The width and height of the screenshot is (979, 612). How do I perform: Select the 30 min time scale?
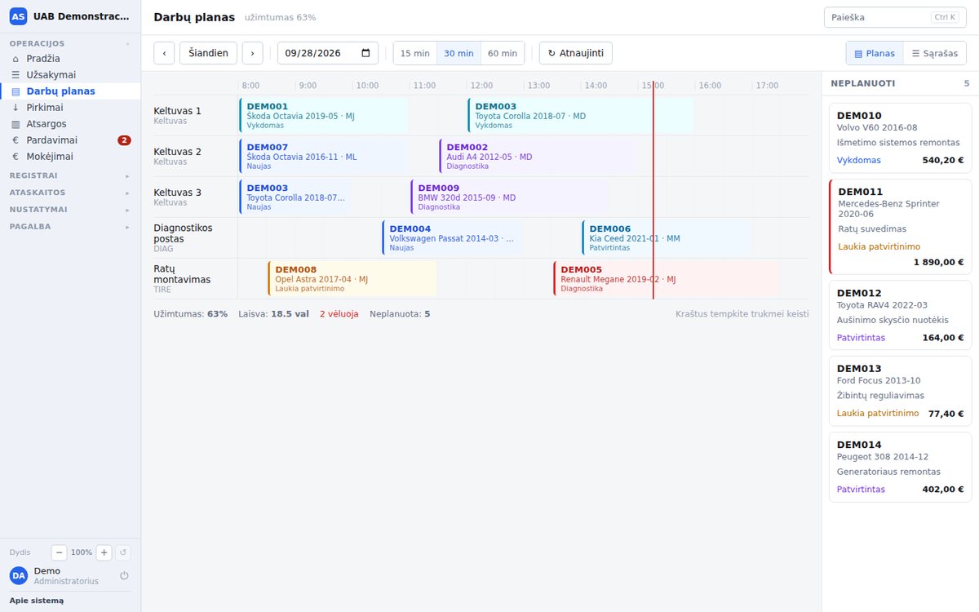click(458, 53)
